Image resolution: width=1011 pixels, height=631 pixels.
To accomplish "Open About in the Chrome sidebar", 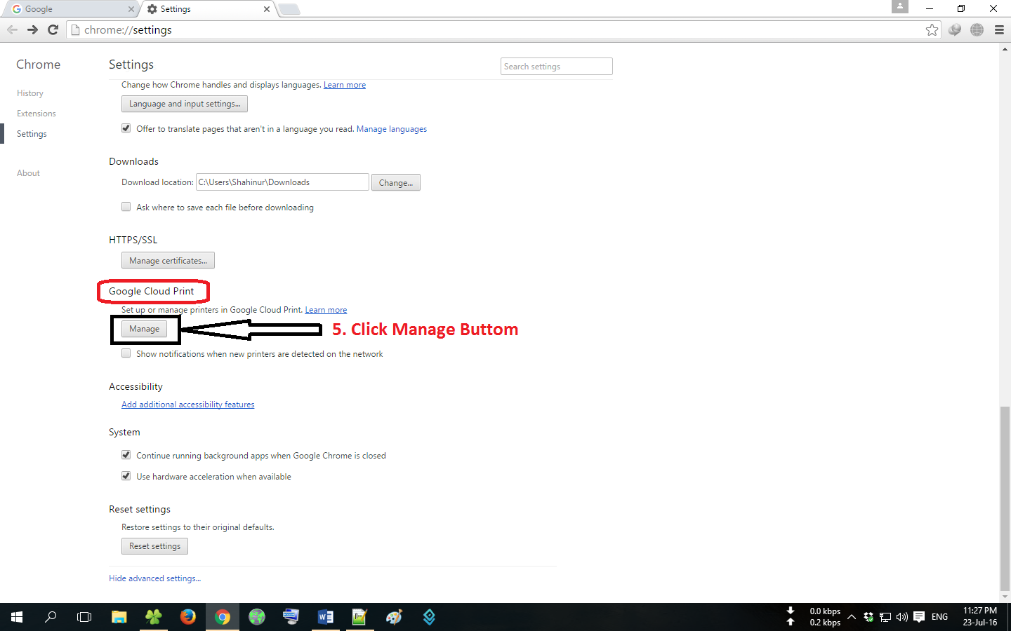I will pos(28,173).
